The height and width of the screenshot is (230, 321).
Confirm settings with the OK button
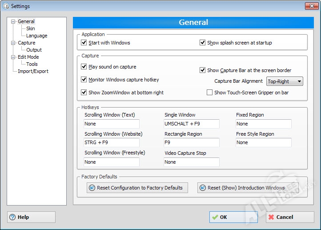pyautogui.click(x=233, y=217)
